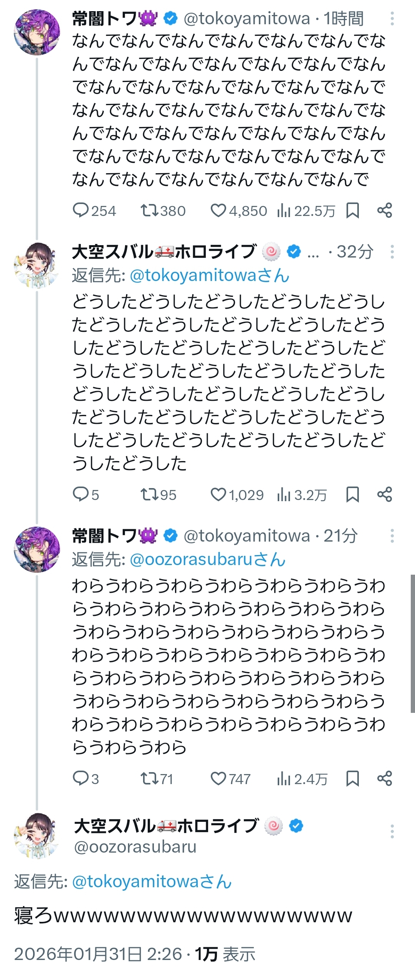View analytics for the 22.5万 views tweet
Viewport: 415px width, 975px height.
283,211
